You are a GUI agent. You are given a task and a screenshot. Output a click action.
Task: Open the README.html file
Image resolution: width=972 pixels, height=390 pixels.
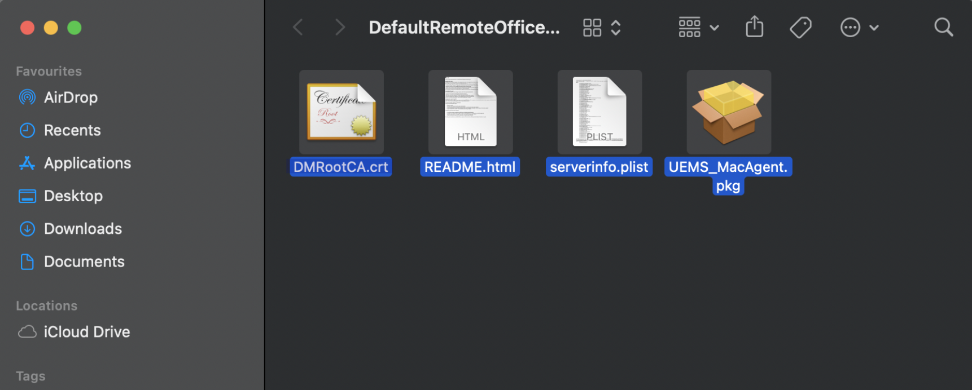470,112
